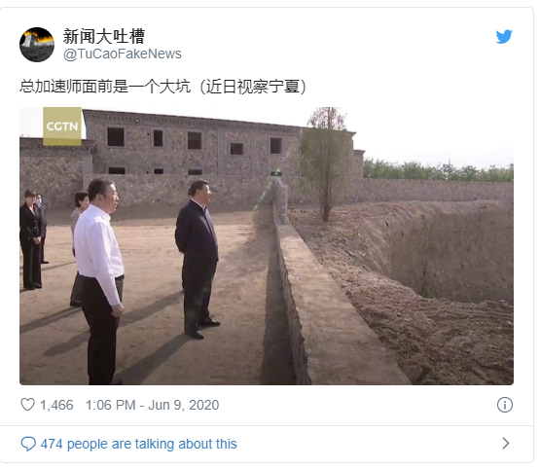Click the Twitter bird logo icon
The height and width of the screenshot is (468, 540).
click(504, 37)
